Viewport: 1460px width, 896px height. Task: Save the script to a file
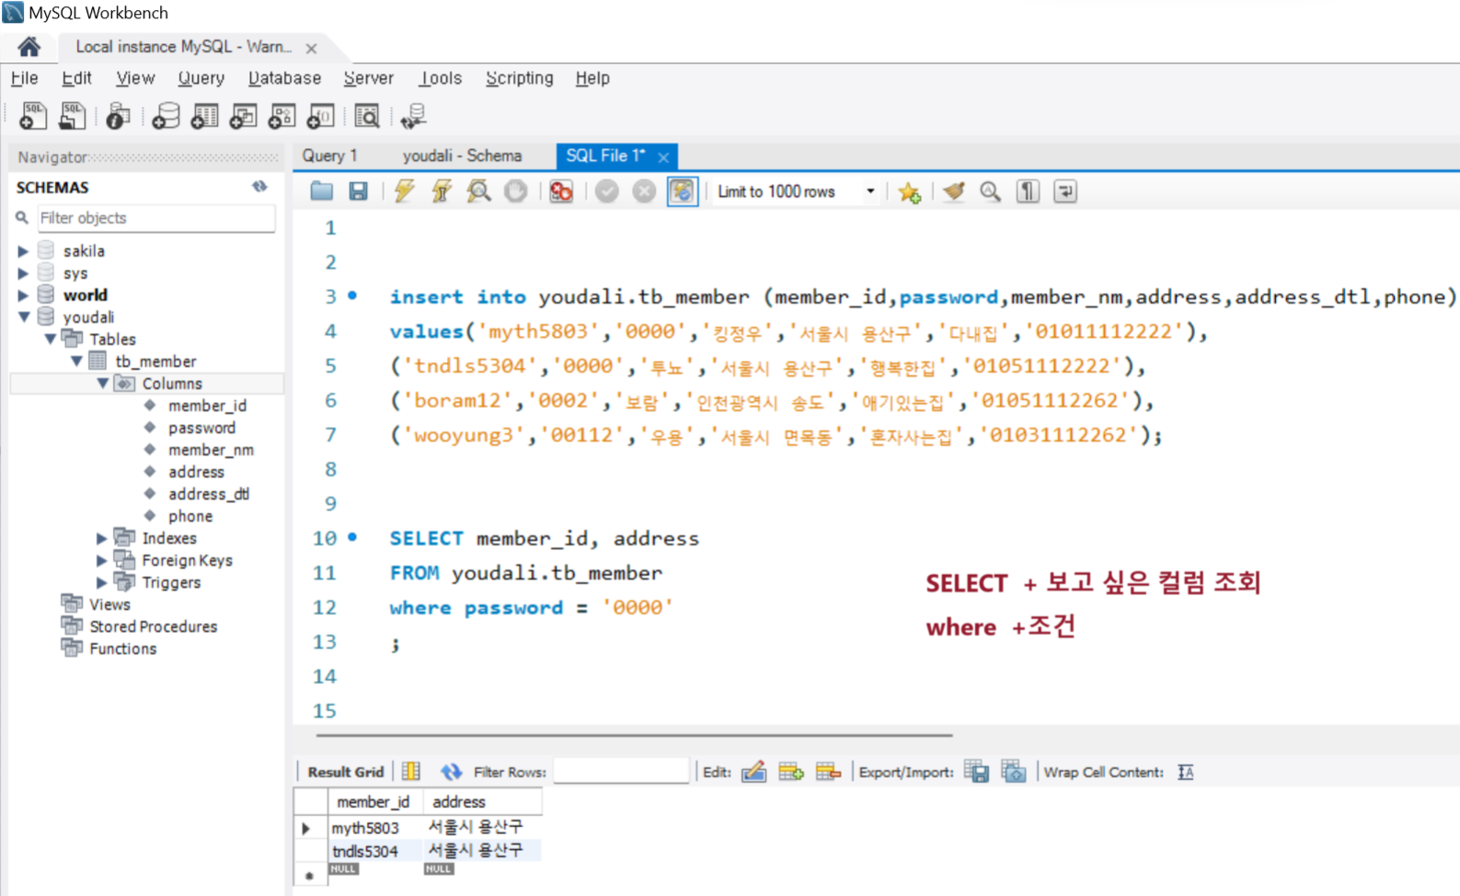coord(358,191)
